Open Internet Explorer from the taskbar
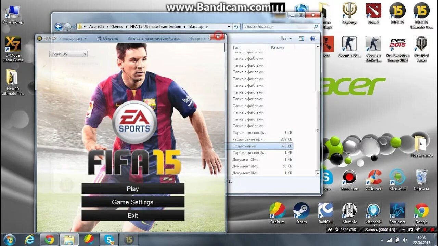 (30, 240)
